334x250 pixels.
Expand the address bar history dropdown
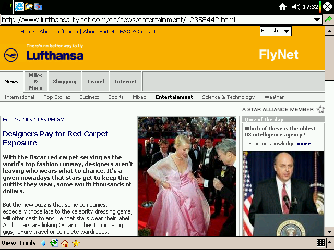pyautogui.click(x=317, y=20)
